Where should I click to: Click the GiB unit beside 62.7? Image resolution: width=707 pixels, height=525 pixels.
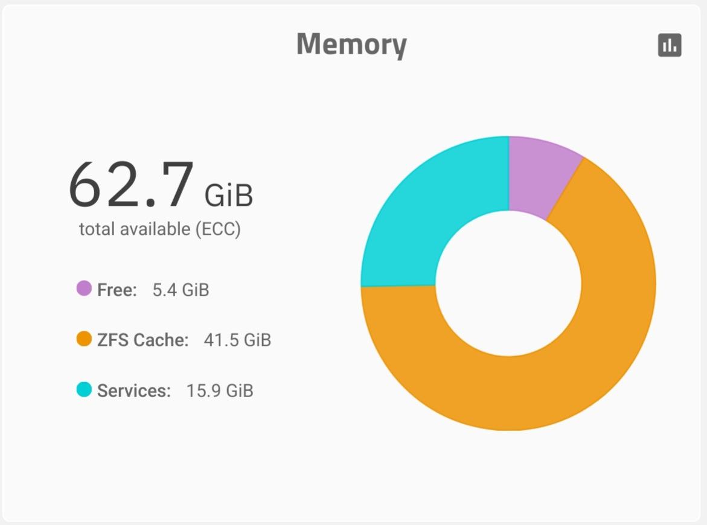(x=229, y=196)
